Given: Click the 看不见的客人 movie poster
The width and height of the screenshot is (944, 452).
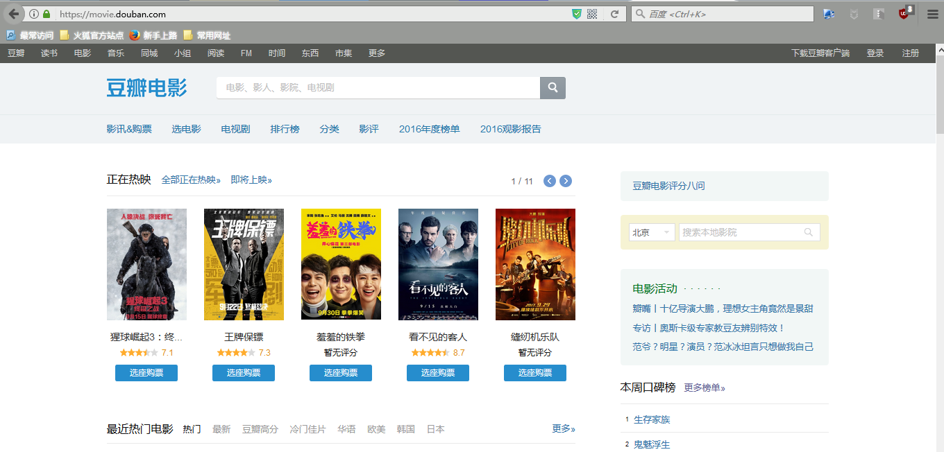Looking at the screenshot, I should (438, 264).
